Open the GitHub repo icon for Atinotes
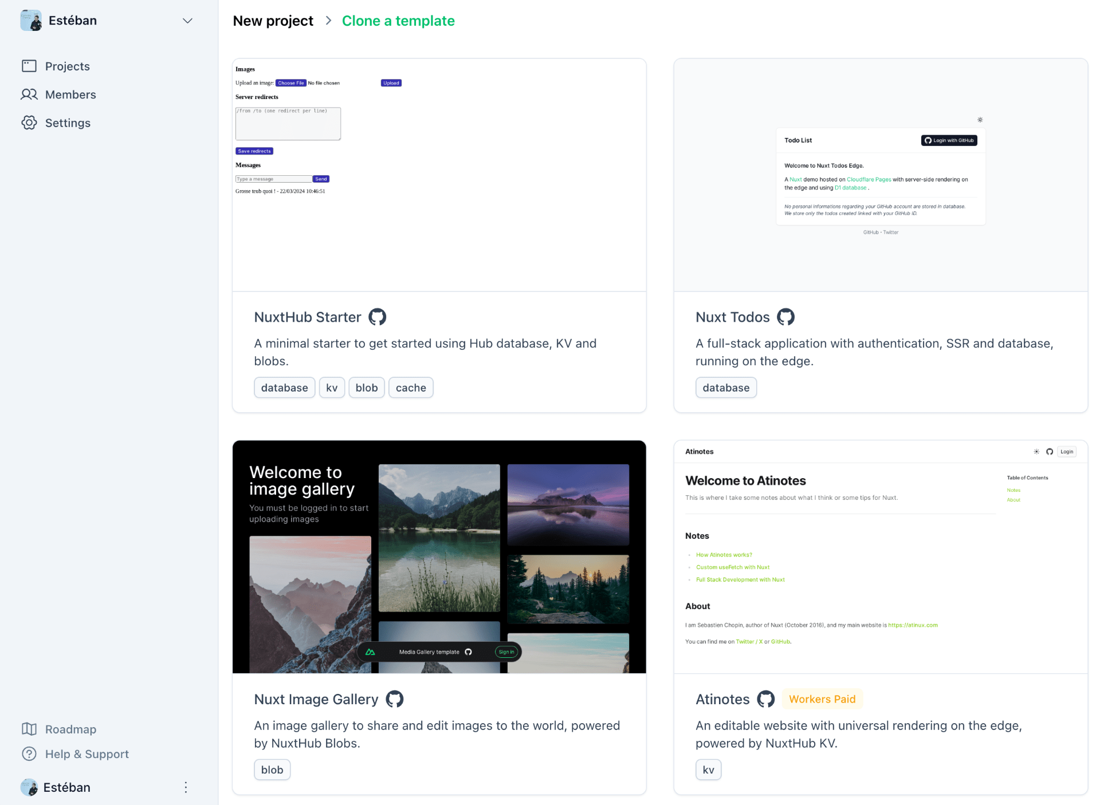This screenshot has height=805, width=1100. [x=765, y=699]
